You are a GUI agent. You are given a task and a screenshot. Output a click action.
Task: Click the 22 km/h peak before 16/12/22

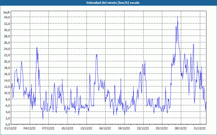pyautogui.click(x=97, y=55)
